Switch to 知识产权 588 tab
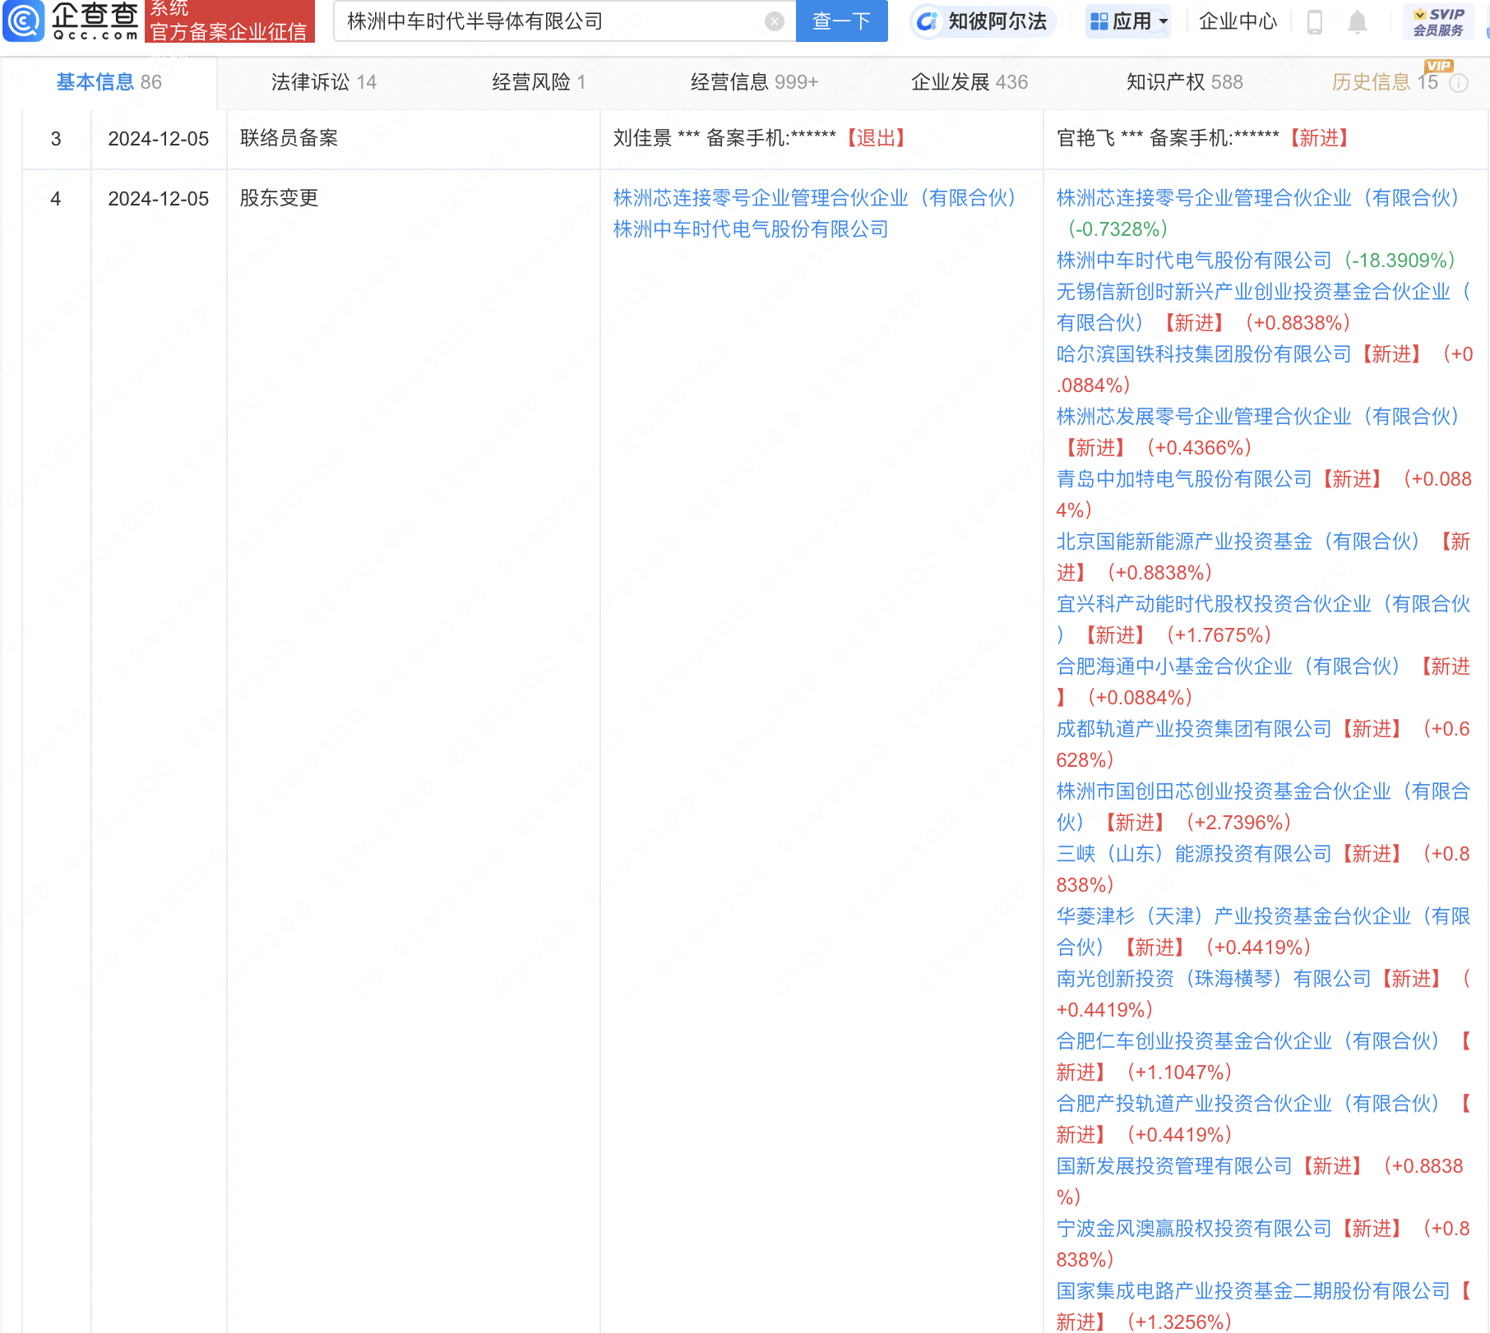This screenshot has height=1333, width=1490. coord(1184,82)
